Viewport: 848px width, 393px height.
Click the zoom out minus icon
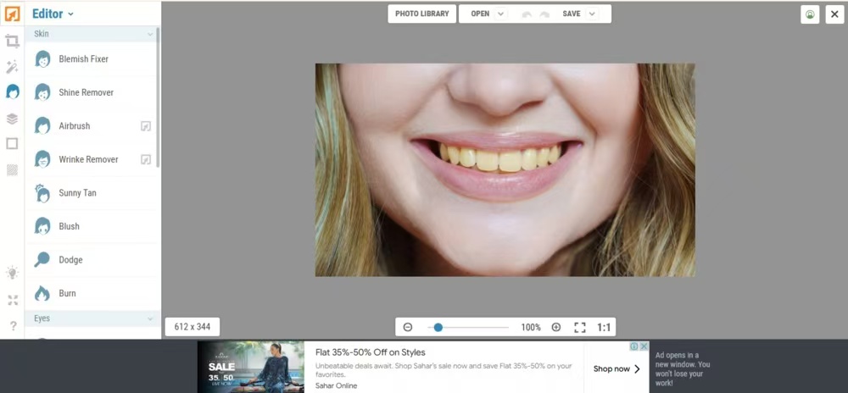point(408,327)
